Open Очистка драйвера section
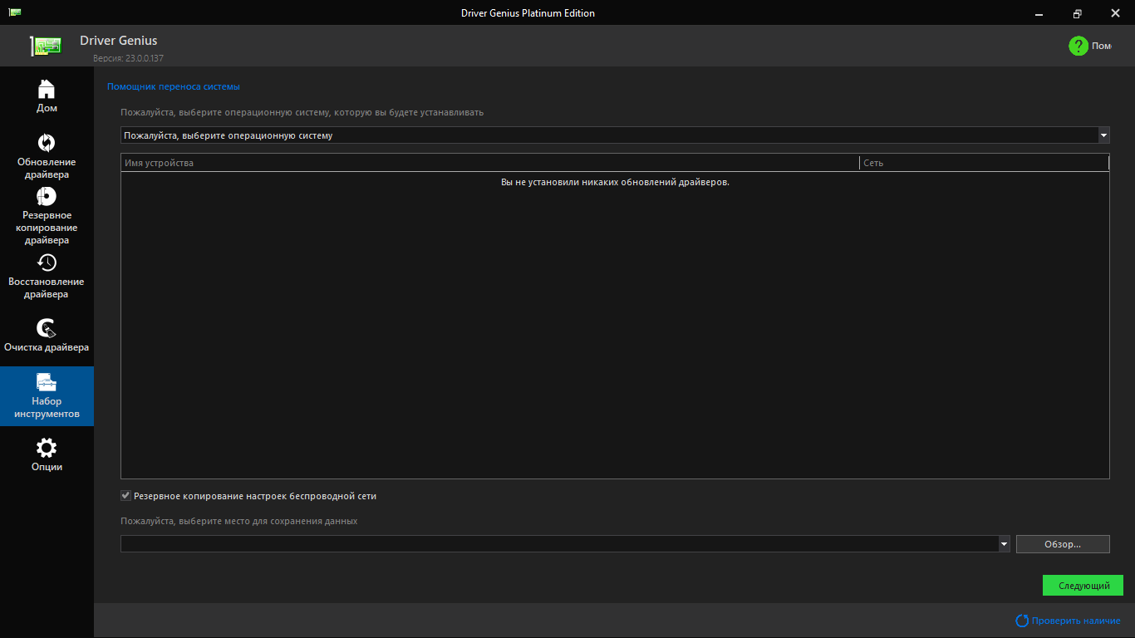The width and height of the screenshot is (1135, 638). 47,335
